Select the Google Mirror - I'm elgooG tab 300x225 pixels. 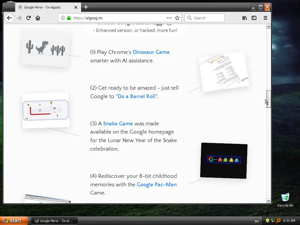point(48,7)
